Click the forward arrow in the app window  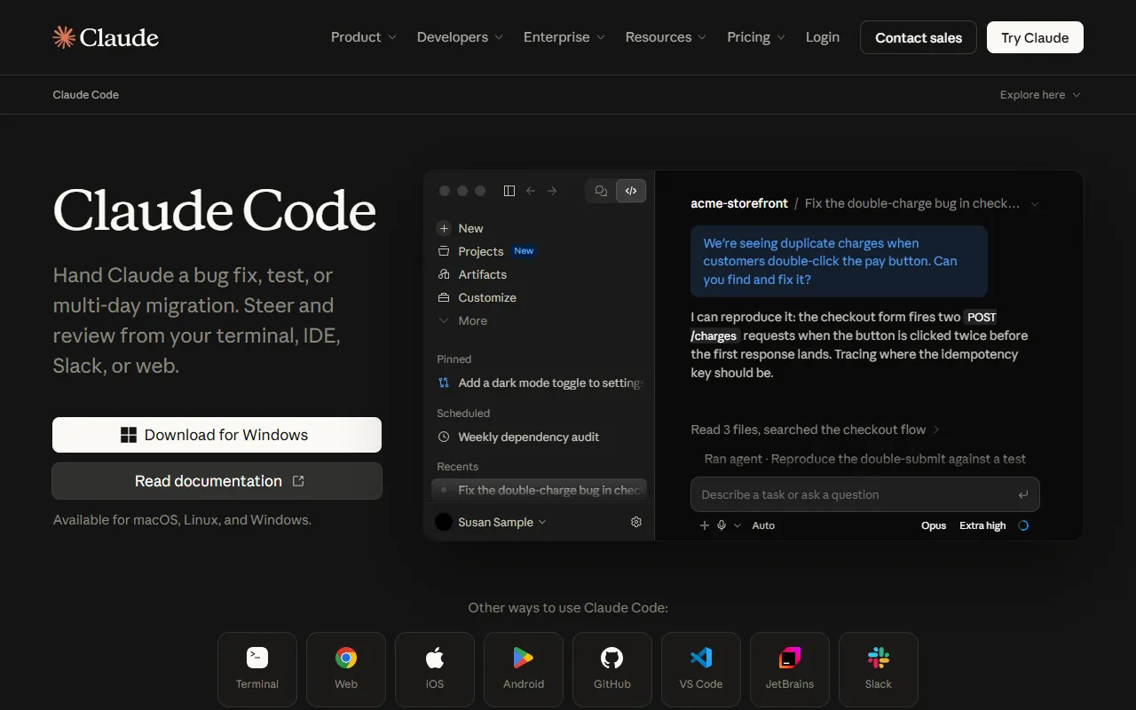coord(552,191)
